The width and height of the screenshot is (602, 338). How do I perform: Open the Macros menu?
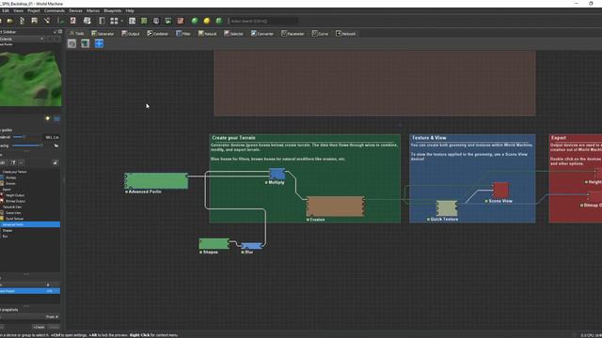coord(93,10)
